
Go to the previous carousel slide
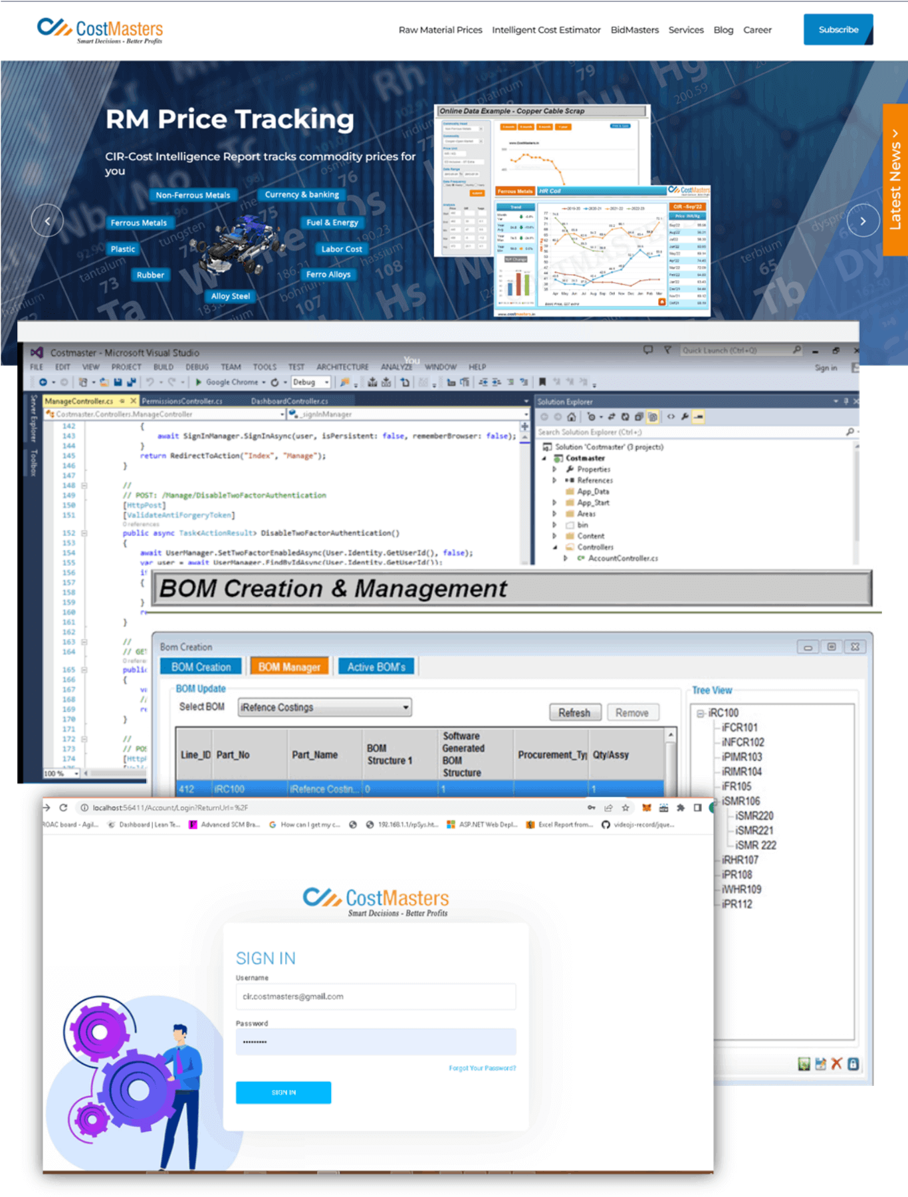47,221
